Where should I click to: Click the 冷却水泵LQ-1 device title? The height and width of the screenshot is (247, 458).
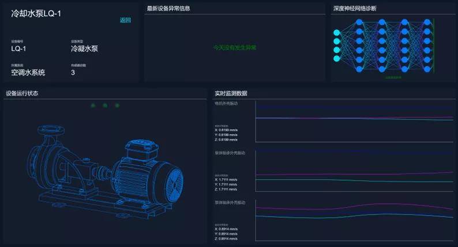36,13
